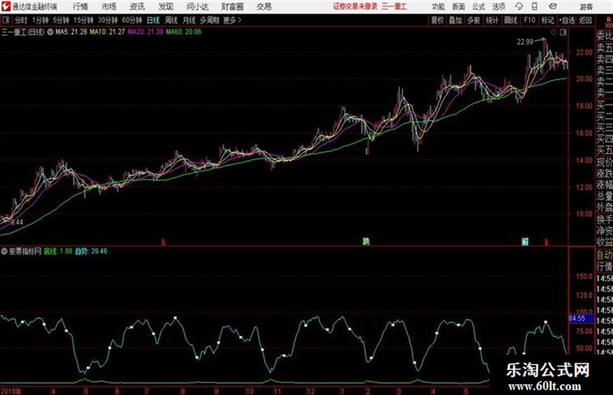Image resolution: width=613 pixels, height=395 pixels.
Task: Switch to the 15分钟 period tab
Action: point(83,20)
